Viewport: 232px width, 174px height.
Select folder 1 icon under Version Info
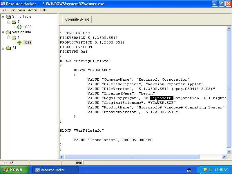coord(14,38)
